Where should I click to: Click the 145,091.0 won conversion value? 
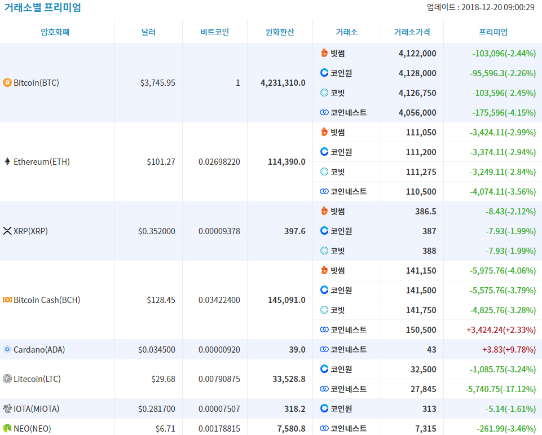[x=287, y=300]
